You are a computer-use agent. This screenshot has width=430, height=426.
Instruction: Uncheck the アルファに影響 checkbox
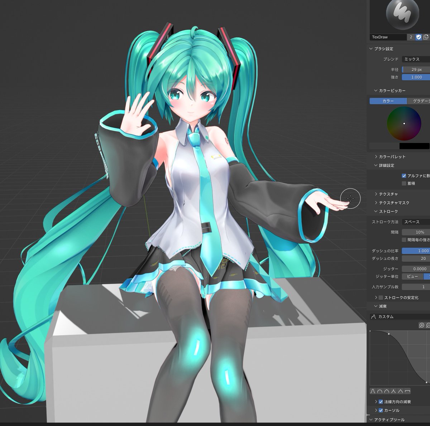click(x=404, y=176)
